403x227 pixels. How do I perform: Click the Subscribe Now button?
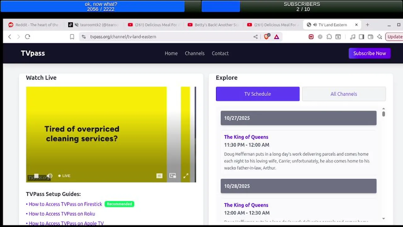click(370, 53)
